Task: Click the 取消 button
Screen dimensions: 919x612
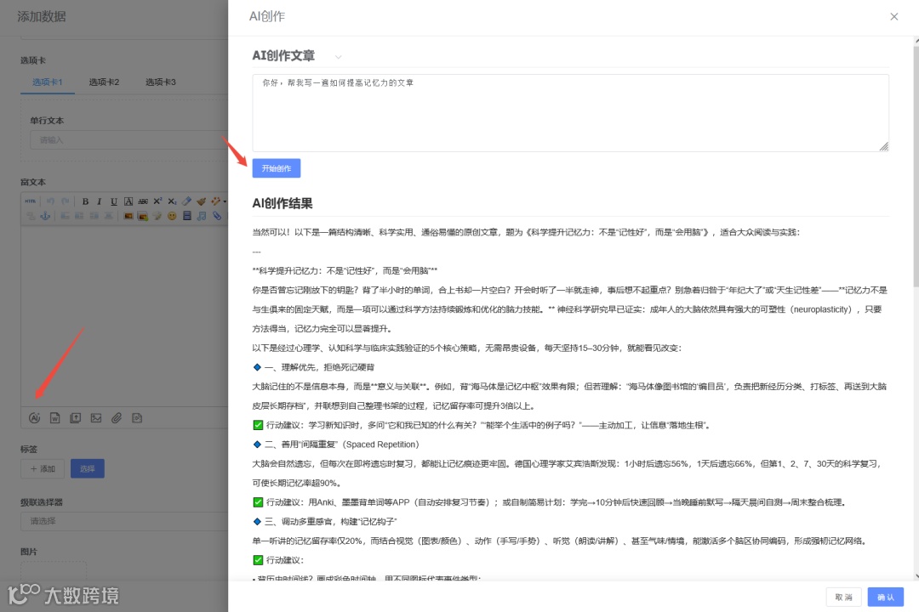Action: click(x=844, y=597)
